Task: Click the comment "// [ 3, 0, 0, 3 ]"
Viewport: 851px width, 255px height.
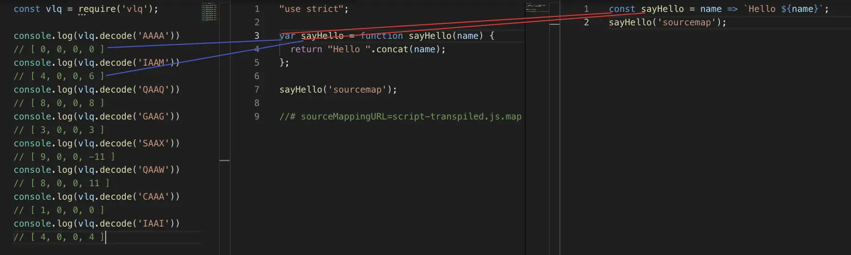Action: pyautogui.click(x=59, y=130)
